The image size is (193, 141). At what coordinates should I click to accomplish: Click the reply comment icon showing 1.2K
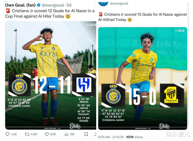click(7, 134)
